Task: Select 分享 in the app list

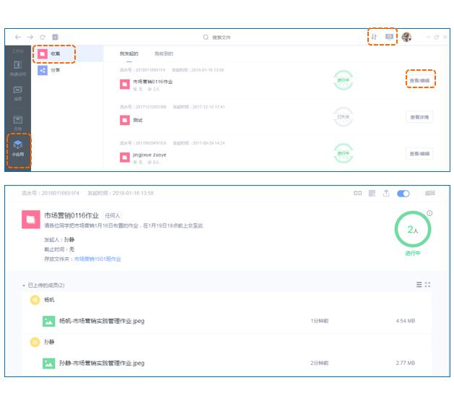Action: coord(54,70)
